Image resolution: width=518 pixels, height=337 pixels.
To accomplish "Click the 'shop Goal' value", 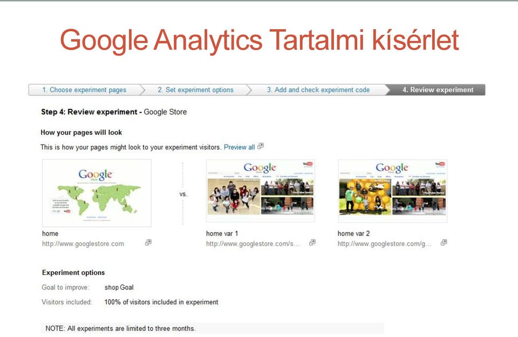I will click(119, 287).
